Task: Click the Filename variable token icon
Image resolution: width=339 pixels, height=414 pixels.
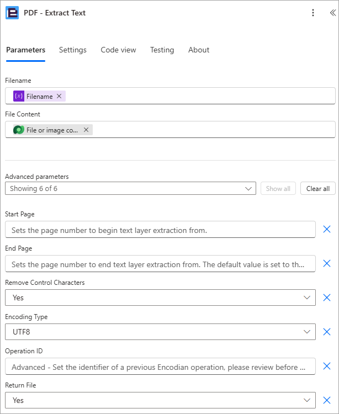Action: pyautogui.click(x=19, y=96)
